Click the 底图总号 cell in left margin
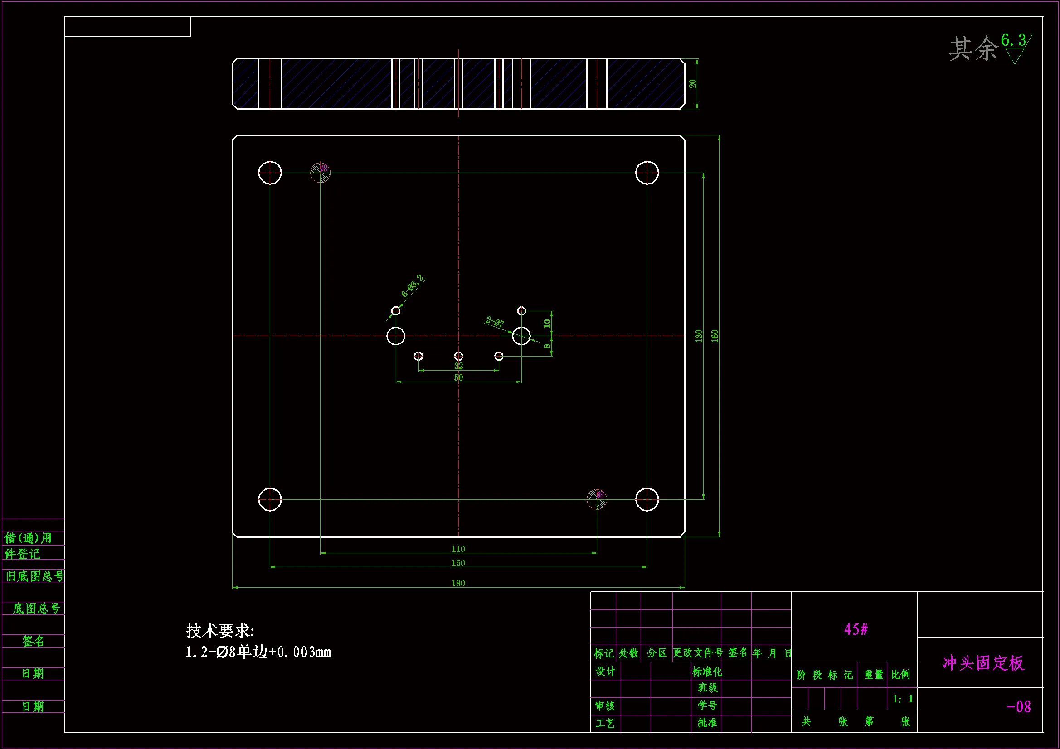 click(36, 608)
